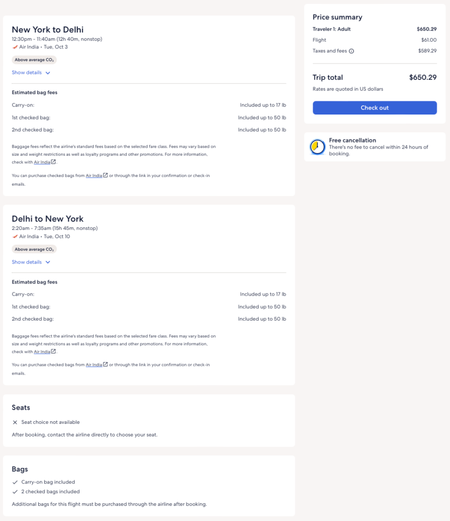Click Above average CO₂ badge on New York to Delhi
This screenshot has height=521, width=450.
[34, 60]
